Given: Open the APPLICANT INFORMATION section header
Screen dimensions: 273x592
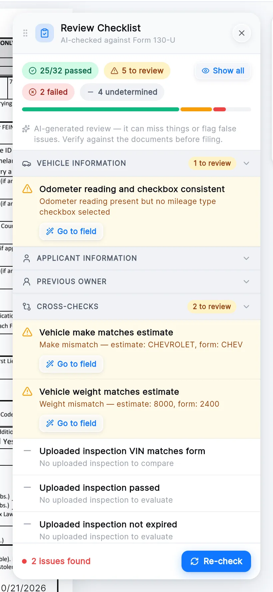Looking at the screenshot, I should [136, 258].
